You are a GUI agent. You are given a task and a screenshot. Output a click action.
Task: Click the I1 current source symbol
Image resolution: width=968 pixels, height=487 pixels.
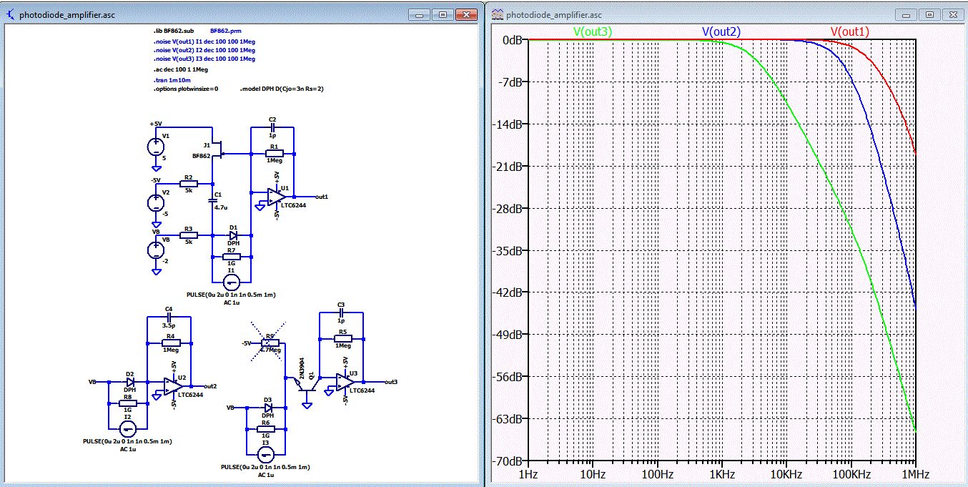(231, 283)
